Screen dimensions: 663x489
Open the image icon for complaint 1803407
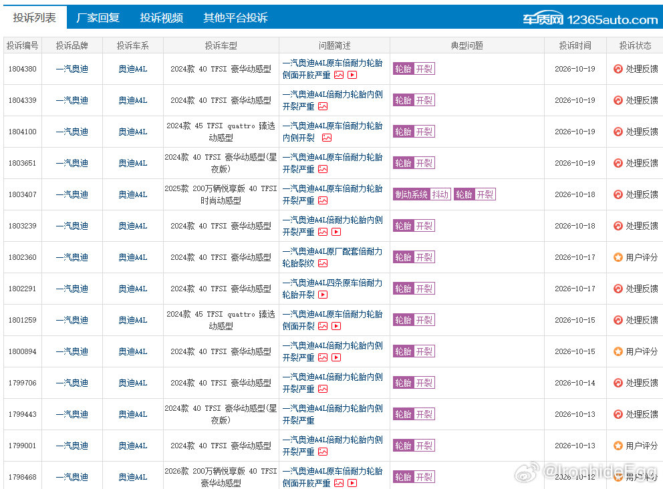click(323, 201)
